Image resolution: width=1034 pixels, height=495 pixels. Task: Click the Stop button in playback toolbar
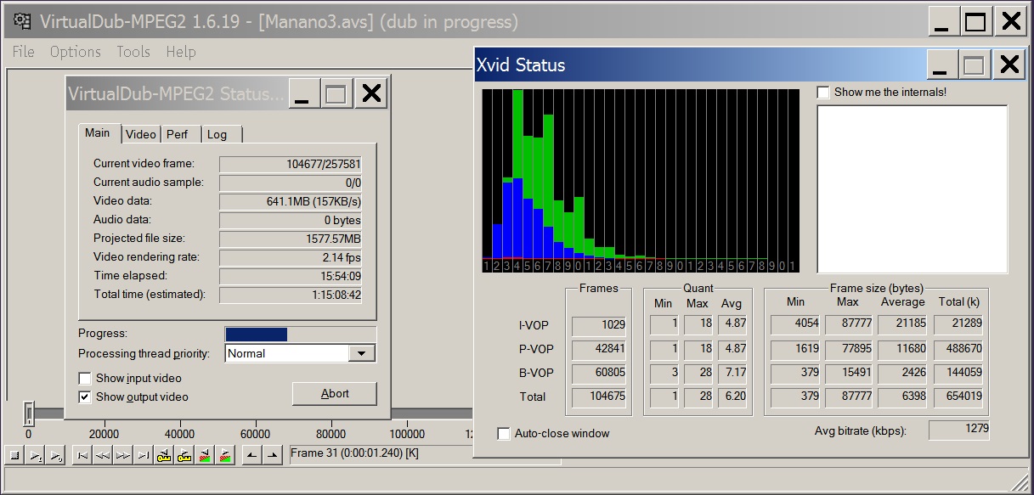tap(14, 456)
